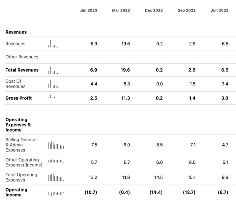Click the Selling General & Admin Expenses sparkline
Screen dimensions: 236x203
(x=56, y=145)
